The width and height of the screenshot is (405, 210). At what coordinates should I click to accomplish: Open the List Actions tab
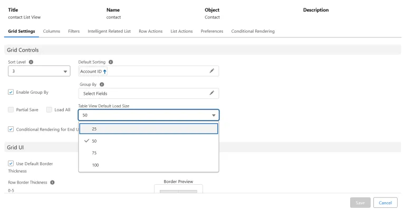point(181,31)
